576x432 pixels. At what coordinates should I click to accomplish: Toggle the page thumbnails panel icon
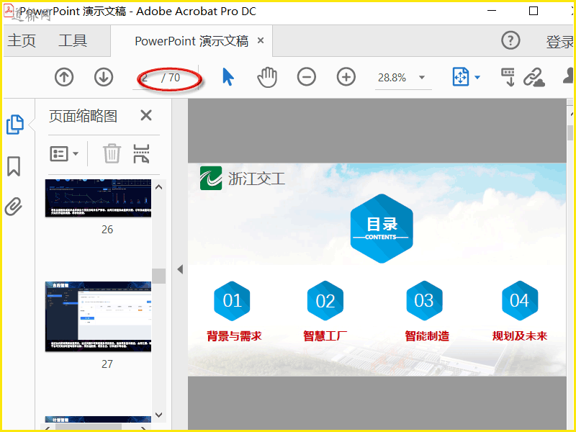coord(15,124)
